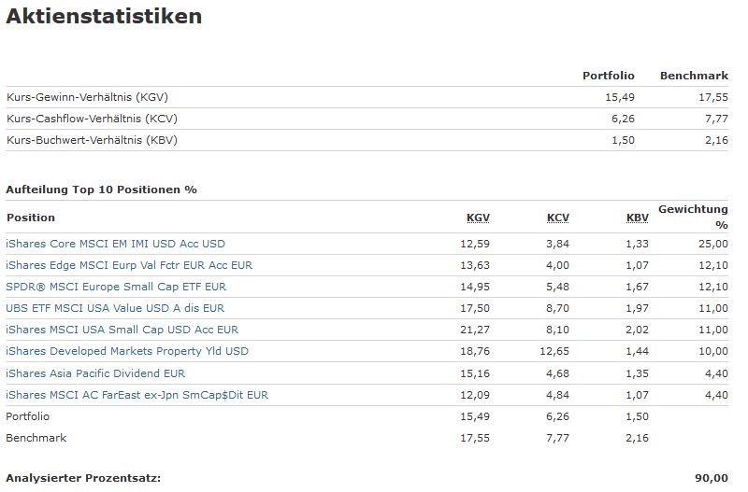The image size is (748, 492).
Task: Click the Gewichtung % column header
Action: (x=693, y=217)
